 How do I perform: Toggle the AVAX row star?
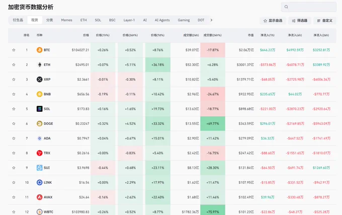[14, 197]
